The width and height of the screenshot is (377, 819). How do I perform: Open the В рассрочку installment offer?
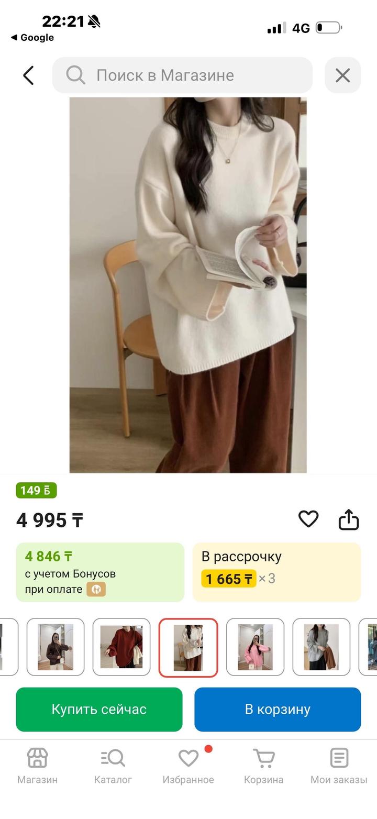(276, 572)
